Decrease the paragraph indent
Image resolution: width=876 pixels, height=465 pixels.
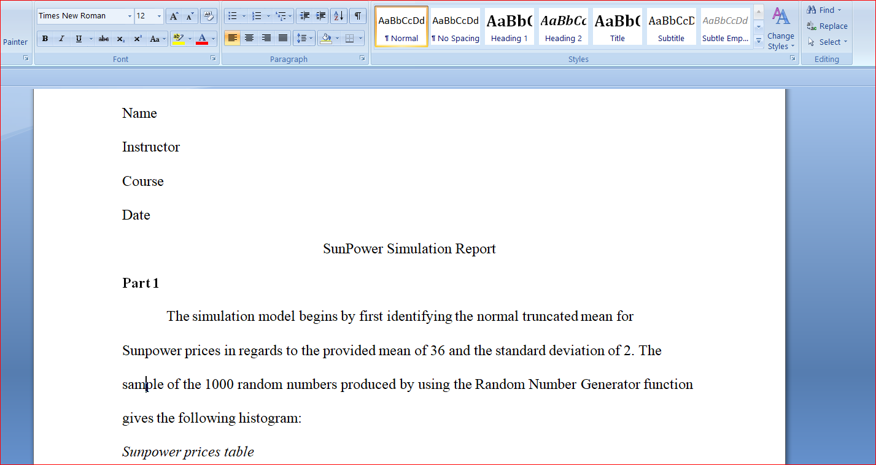coord(304,16)
